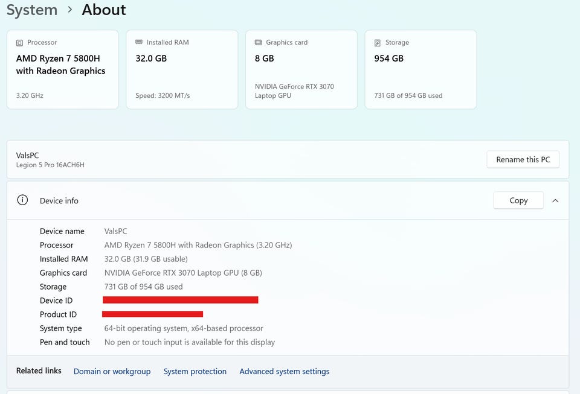Select the ValsPC name in rename panel
The width and height of the screenshot is (580, 394).
(x=27, y=156)
